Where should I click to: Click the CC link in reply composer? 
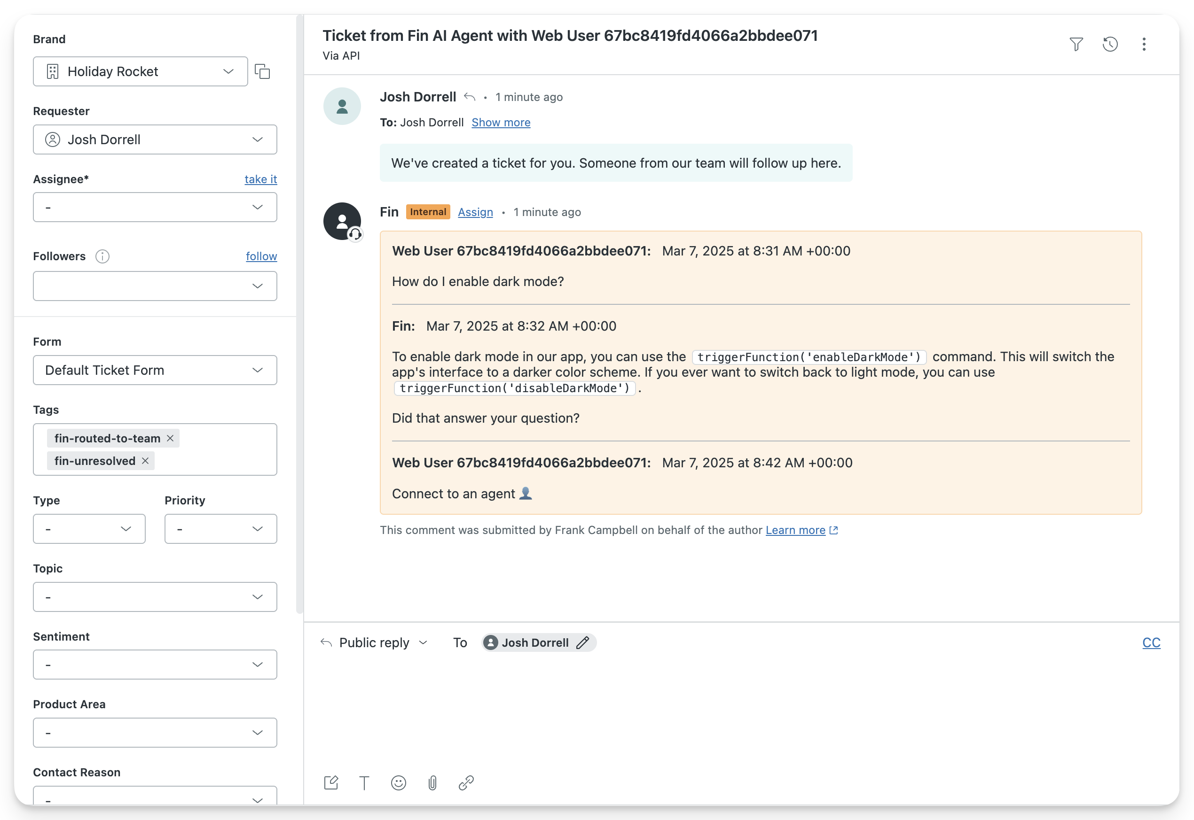tap(1151, 643)
